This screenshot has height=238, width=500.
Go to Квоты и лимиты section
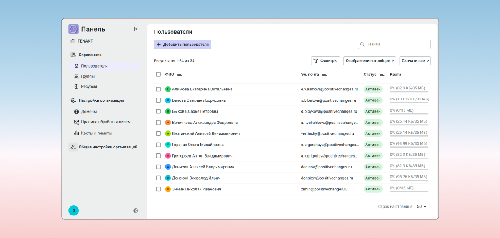(96, 133)
